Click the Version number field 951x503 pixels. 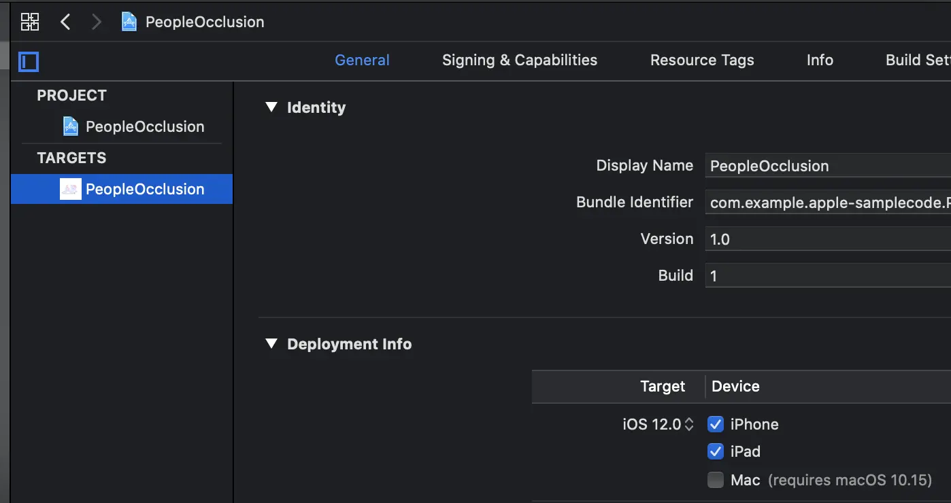[x=827, y=239]
